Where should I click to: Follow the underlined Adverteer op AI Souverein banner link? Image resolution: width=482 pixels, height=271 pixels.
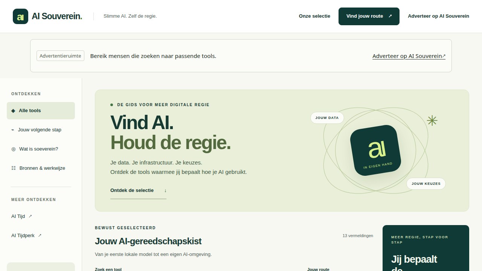coord(409,56)
